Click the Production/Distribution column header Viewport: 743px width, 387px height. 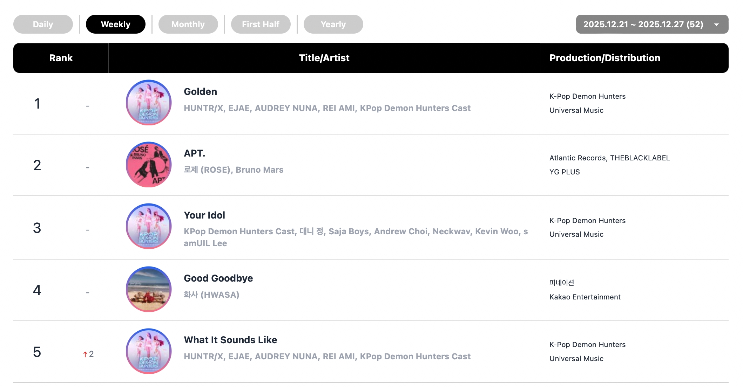[x=604, y=58]
